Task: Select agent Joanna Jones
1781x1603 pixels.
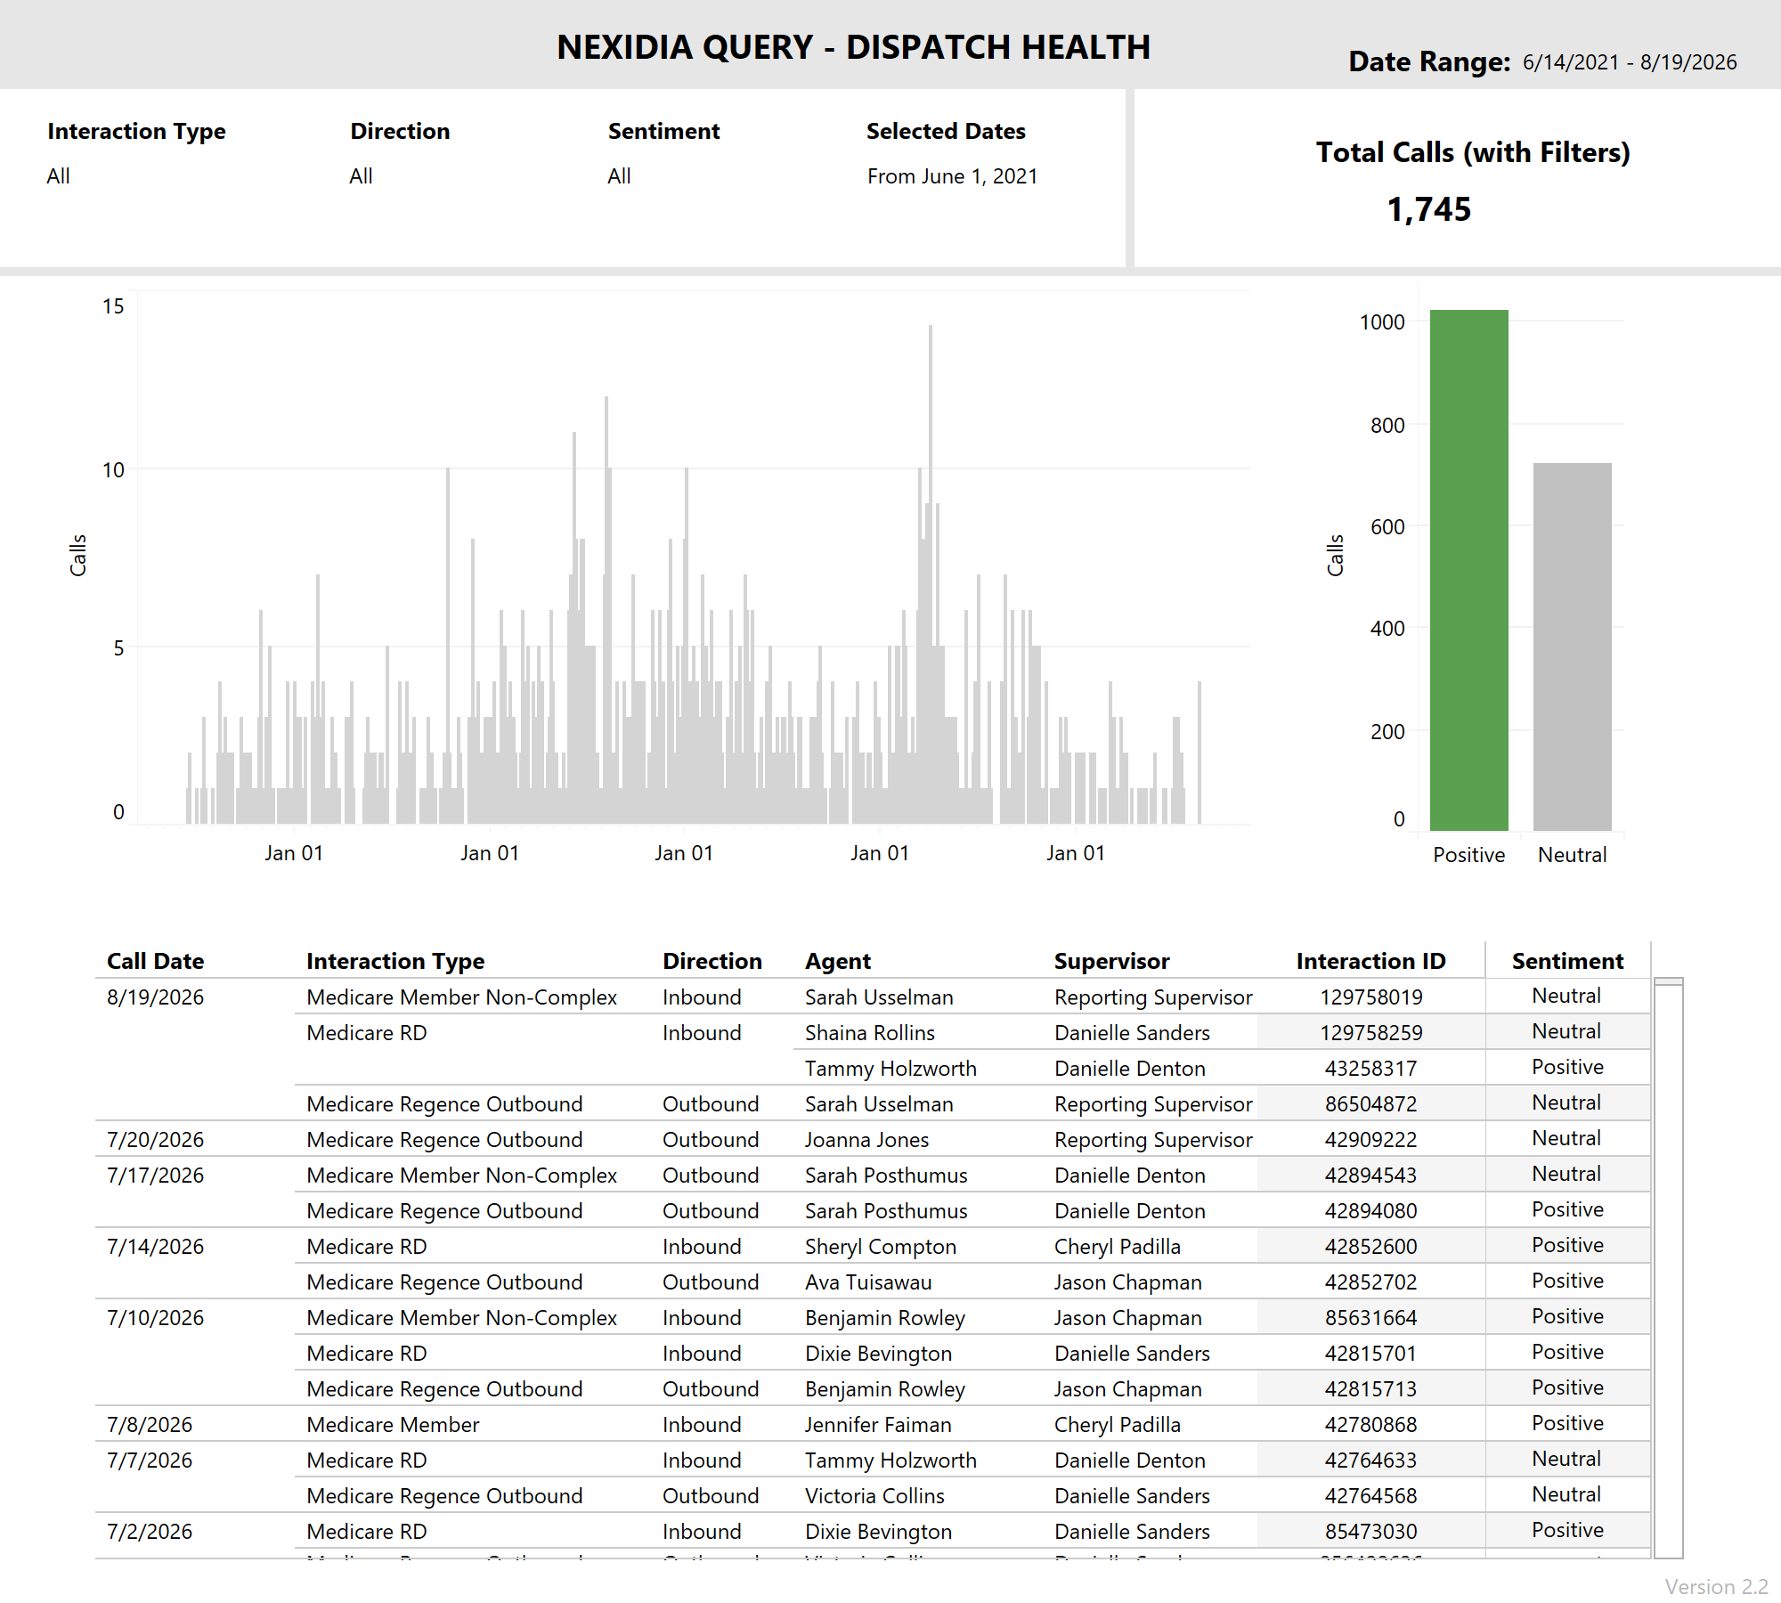Action: pyautogui.click(x=866, y=1139)
